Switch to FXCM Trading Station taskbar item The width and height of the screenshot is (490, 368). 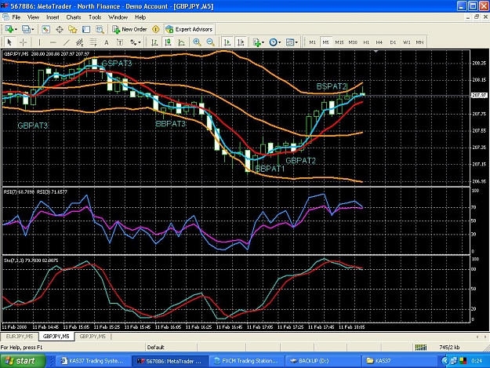246,361
